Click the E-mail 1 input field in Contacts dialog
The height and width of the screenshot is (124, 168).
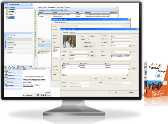click(x=80, y=83)
